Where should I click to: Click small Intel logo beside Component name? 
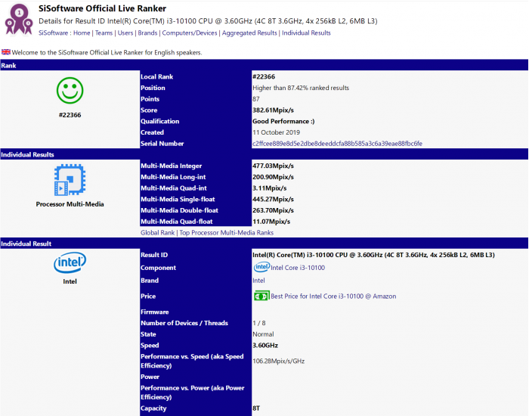coord(261,267)
